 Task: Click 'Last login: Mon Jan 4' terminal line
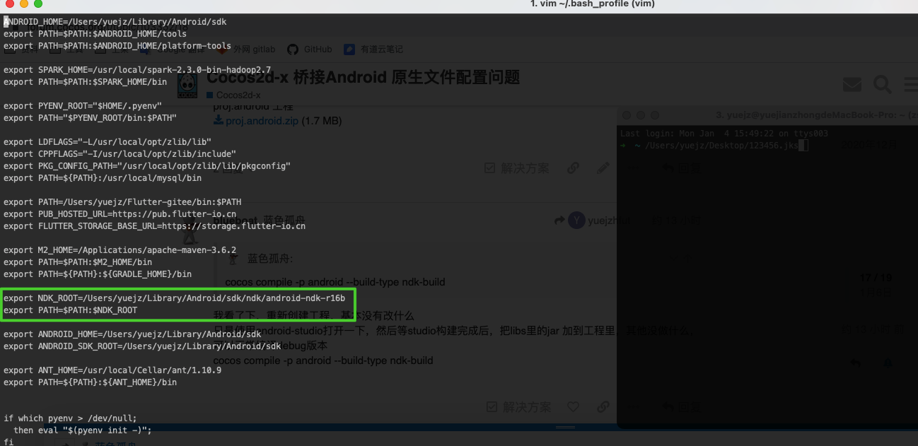click(x=724, y=134)
